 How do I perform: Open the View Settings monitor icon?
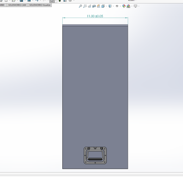pyautogui.click(x=135, y=6)
